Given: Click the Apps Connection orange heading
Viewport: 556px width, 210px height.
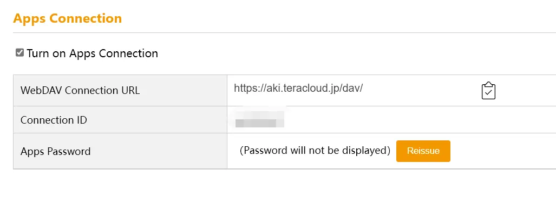Looking at the screenshot, I should [x=67, y=18].
